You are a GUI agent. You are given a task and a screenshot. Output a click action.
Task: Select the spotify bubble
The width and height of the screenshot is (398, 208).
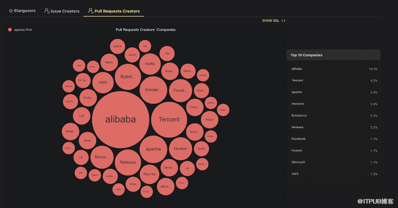[201, 149]
